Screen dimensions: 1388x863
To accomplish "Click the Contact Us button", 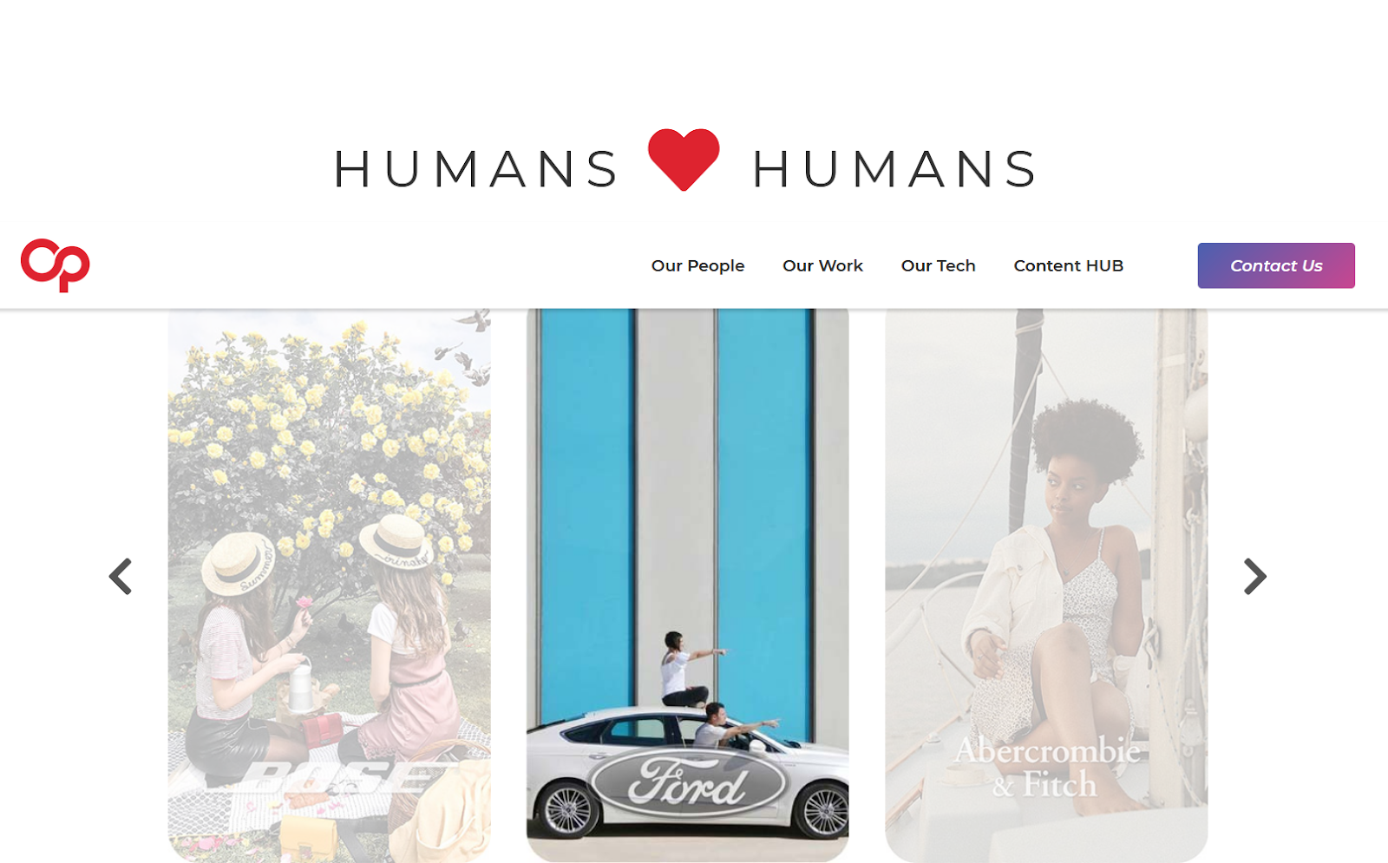I will pos(1276,265).
